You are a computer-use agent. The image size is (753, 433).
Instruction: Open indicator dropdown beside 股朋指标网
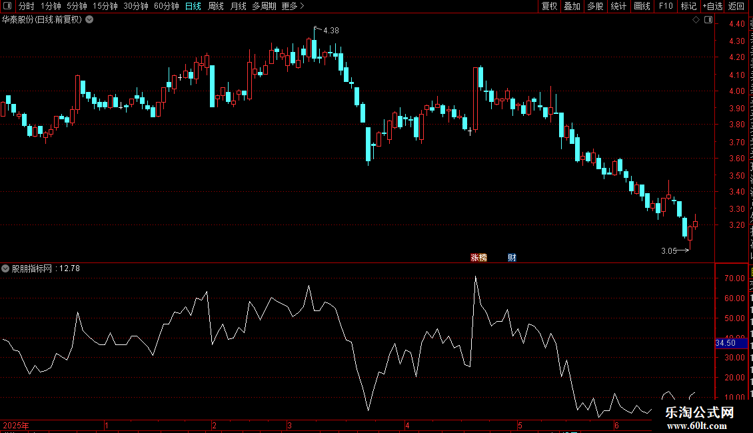point(5,268)
